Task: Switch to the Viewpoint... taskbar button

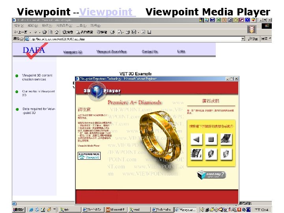Action: (x=186, y=209)
